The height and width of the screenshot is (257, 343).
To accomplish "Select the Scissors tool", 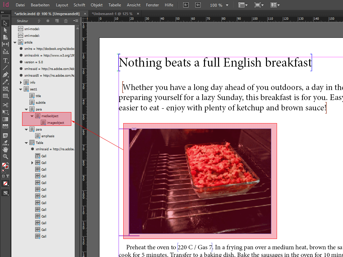I will [5, 105].
